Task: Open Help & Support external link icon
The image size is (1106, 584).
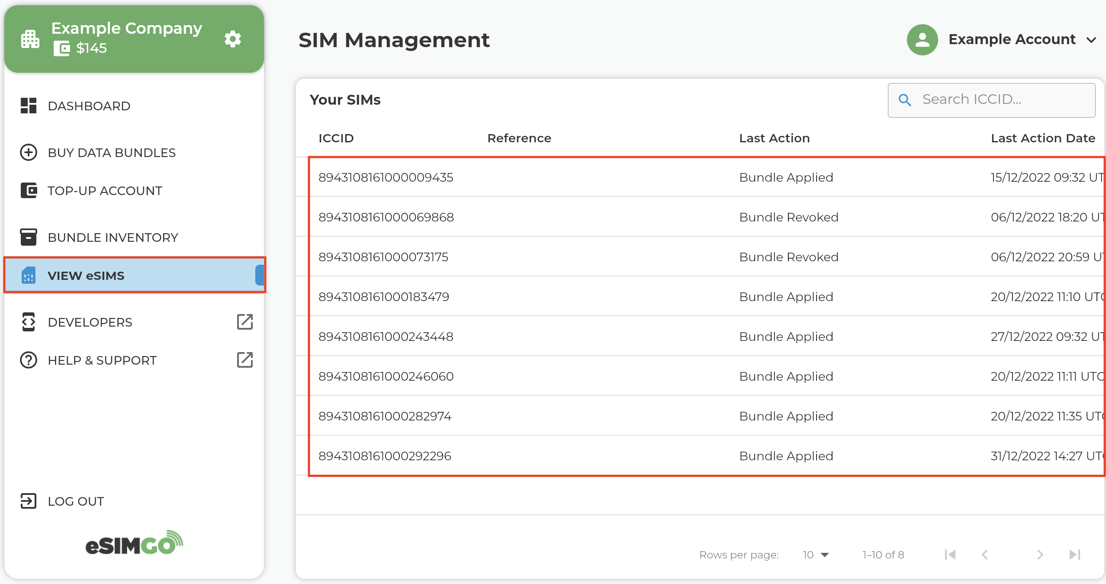Action: tap(244, 360)
